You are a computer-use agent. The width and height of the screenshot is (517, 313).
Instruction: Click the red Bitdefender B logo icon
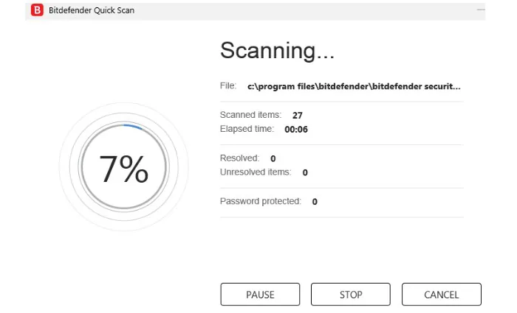click(37, 10)
